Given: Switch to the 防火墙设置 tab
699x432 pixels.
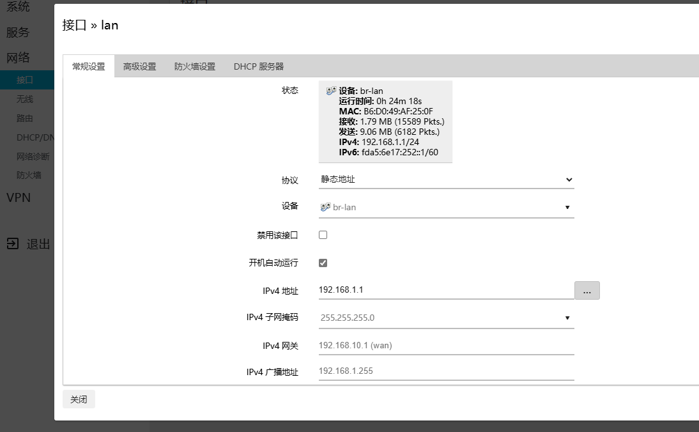Looking at the screenshot, I should (195, 66).
